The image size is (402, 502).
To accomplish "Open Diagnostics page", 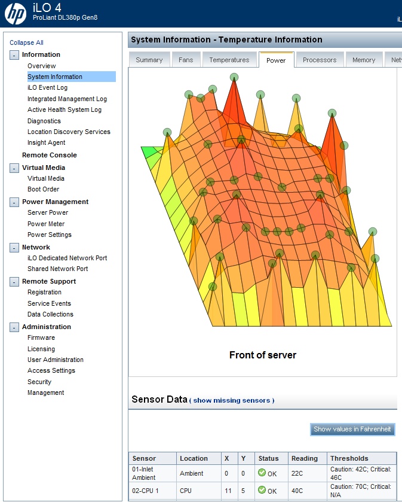I will click(x=44, y=121).
